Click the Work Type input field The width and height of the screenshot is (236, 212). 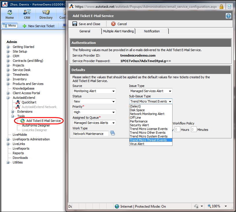91,134
